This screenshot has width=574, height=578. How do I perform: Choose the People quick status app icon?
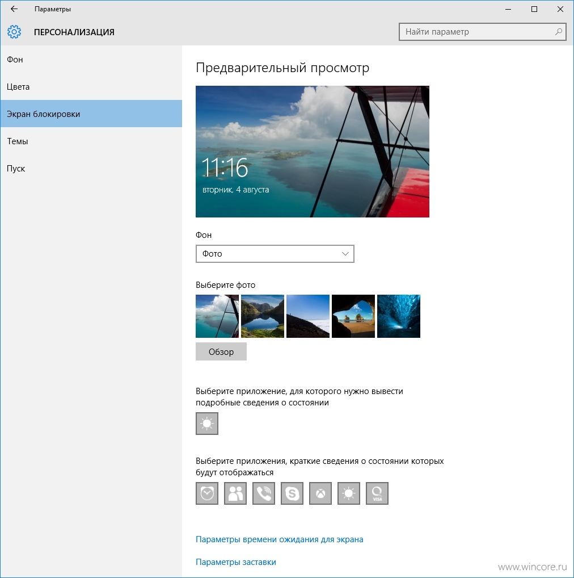tap(235, 493)
